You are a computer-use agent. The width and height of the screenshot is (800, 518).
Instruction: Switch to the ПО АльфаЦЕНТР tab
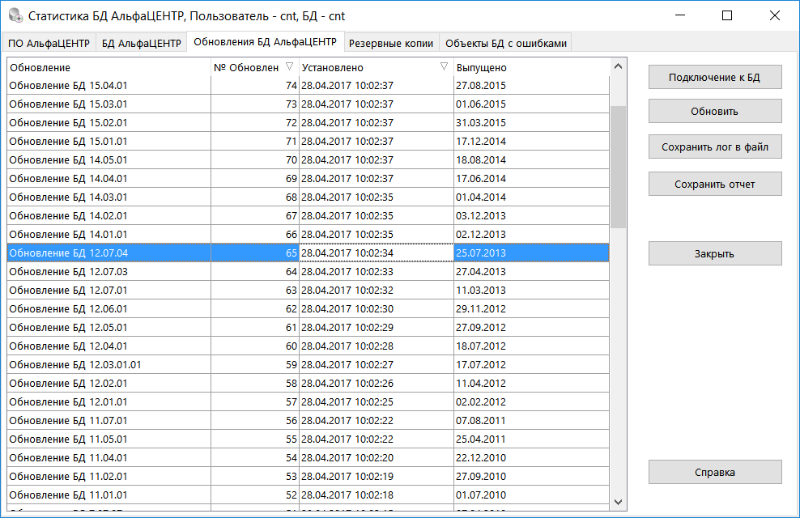pos(49,44)
